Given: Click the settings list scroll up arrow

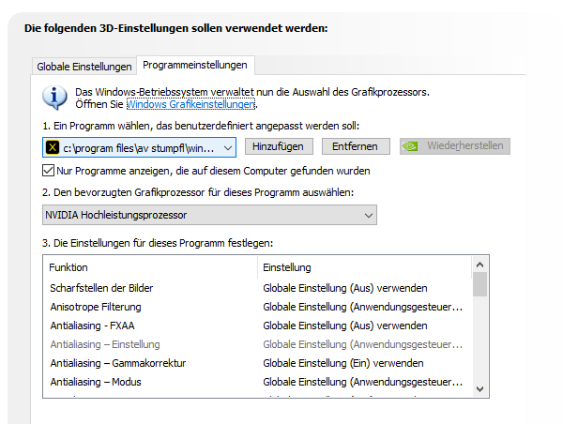Looking at the screenshot, I should (480, 265).
